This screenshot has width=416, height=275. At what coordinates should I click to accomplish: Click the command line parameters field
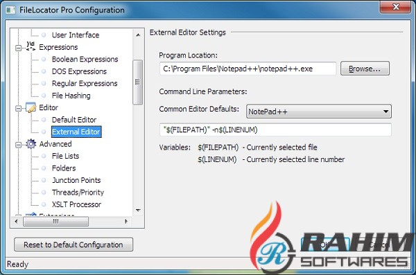pos(275,130)
